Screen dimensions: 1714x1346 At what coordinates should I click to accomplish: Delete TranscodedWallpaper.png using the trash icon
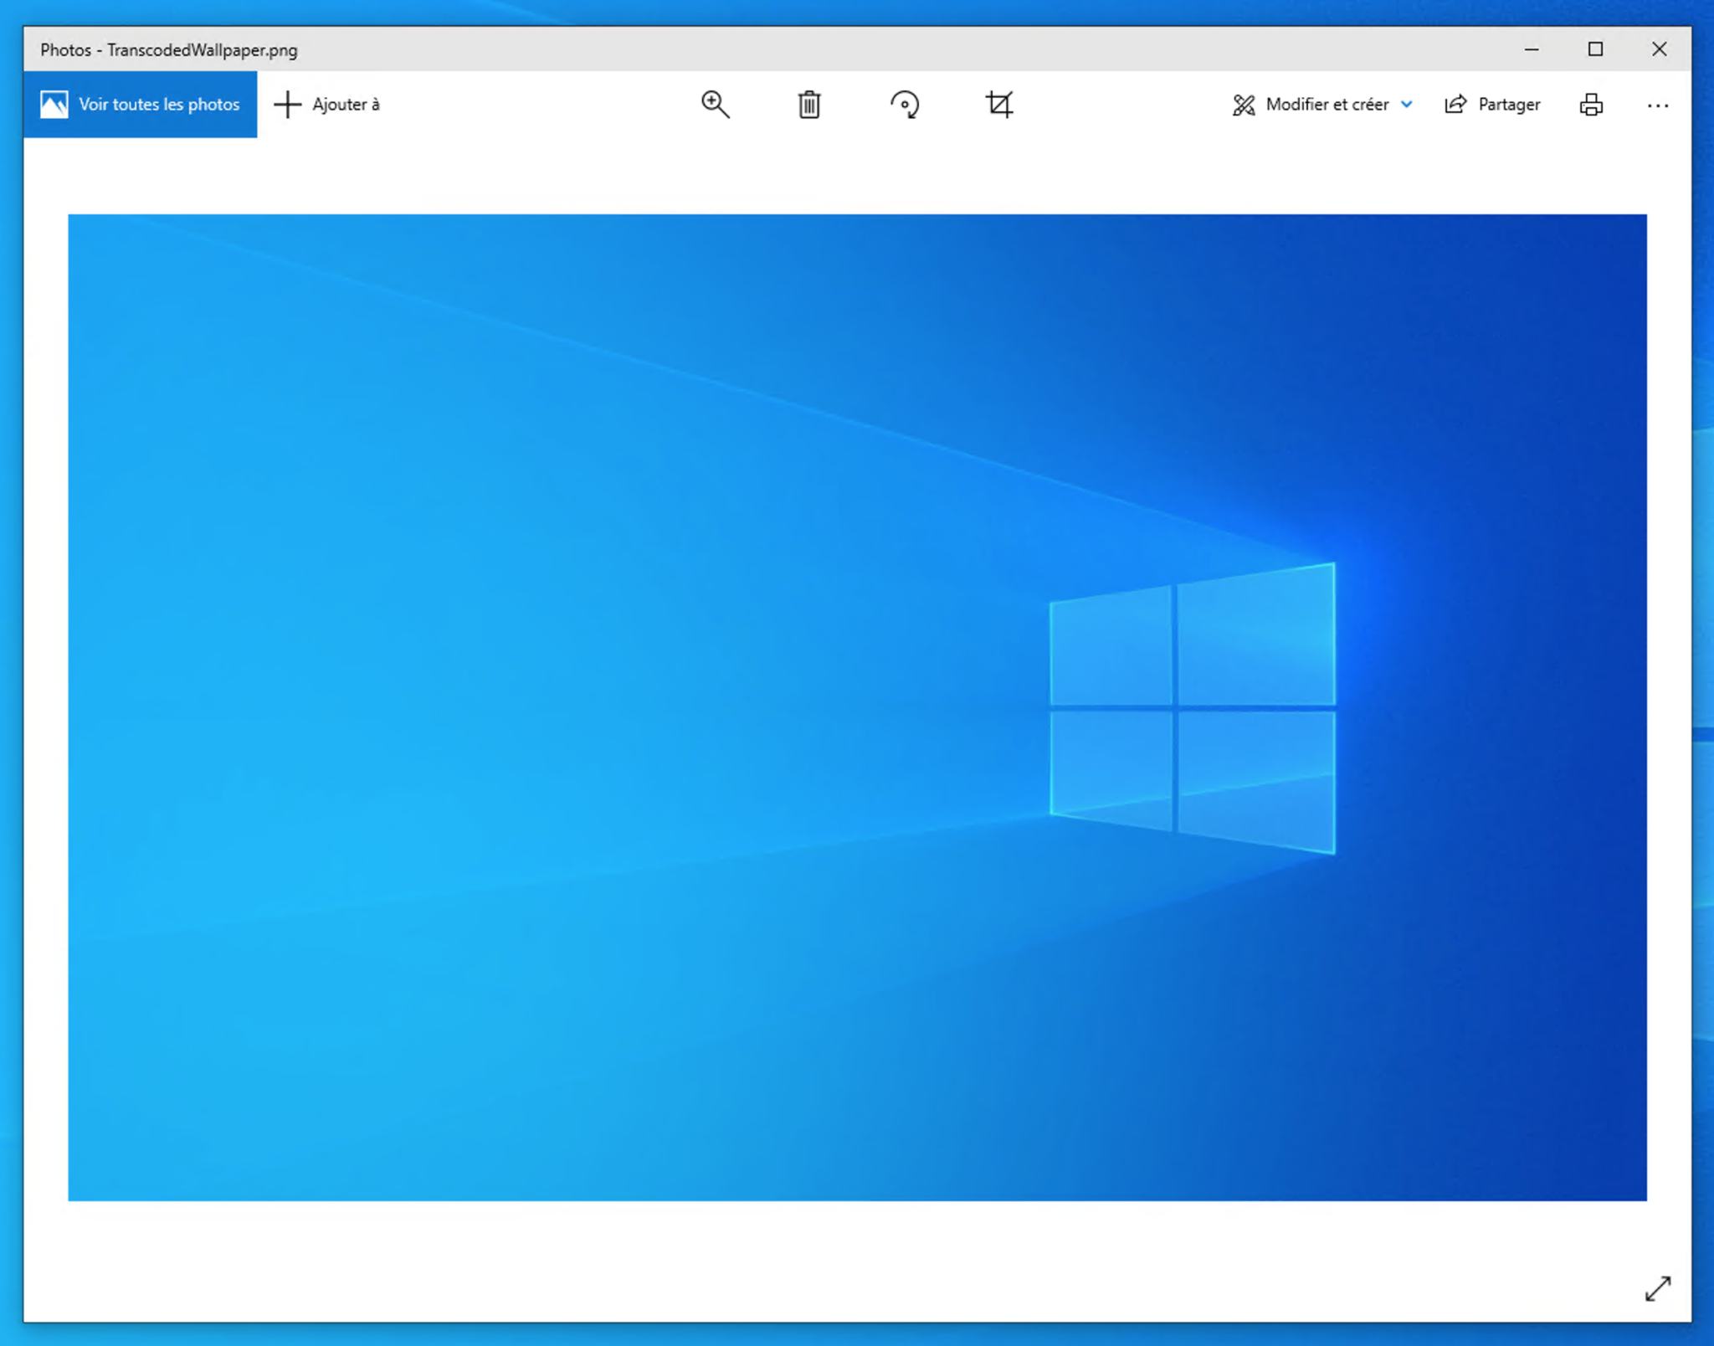(808, 104)
